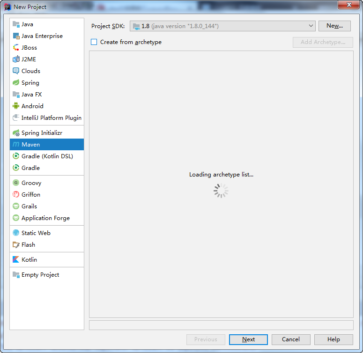The width and height of the screenshot is (363, 353).
Task: Click the 'Android' label in list
Action: coord(32,106)
